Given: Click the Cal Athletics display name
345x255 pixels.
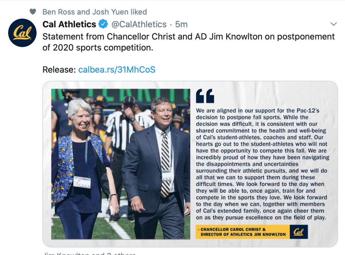Looking at the screenshot, I should pyautogui.click(x=69, y=24).
